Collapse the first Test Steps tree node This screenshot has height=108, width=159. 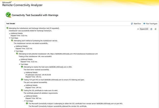coord(10,38)
